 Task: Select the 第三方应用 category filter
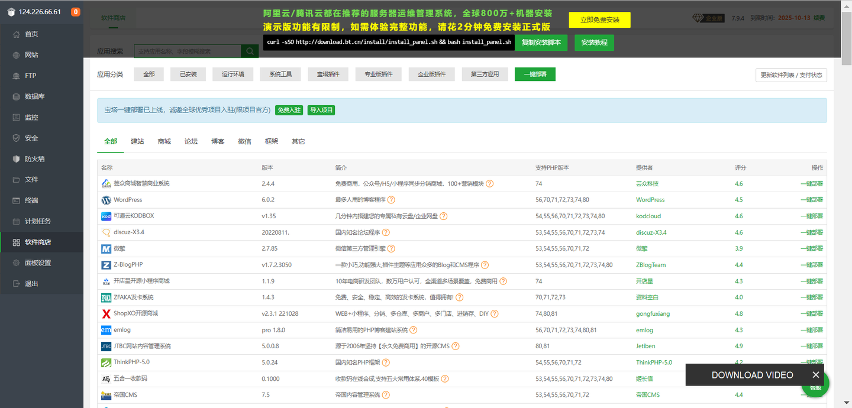coord(485,74)
